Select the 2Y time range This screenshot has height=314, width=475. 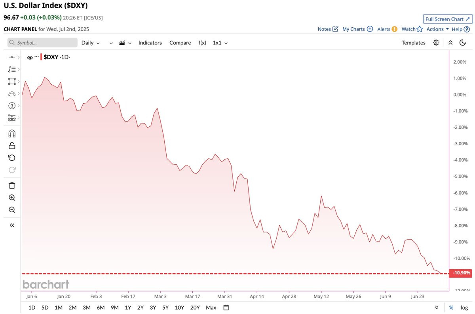click(141, 308)
